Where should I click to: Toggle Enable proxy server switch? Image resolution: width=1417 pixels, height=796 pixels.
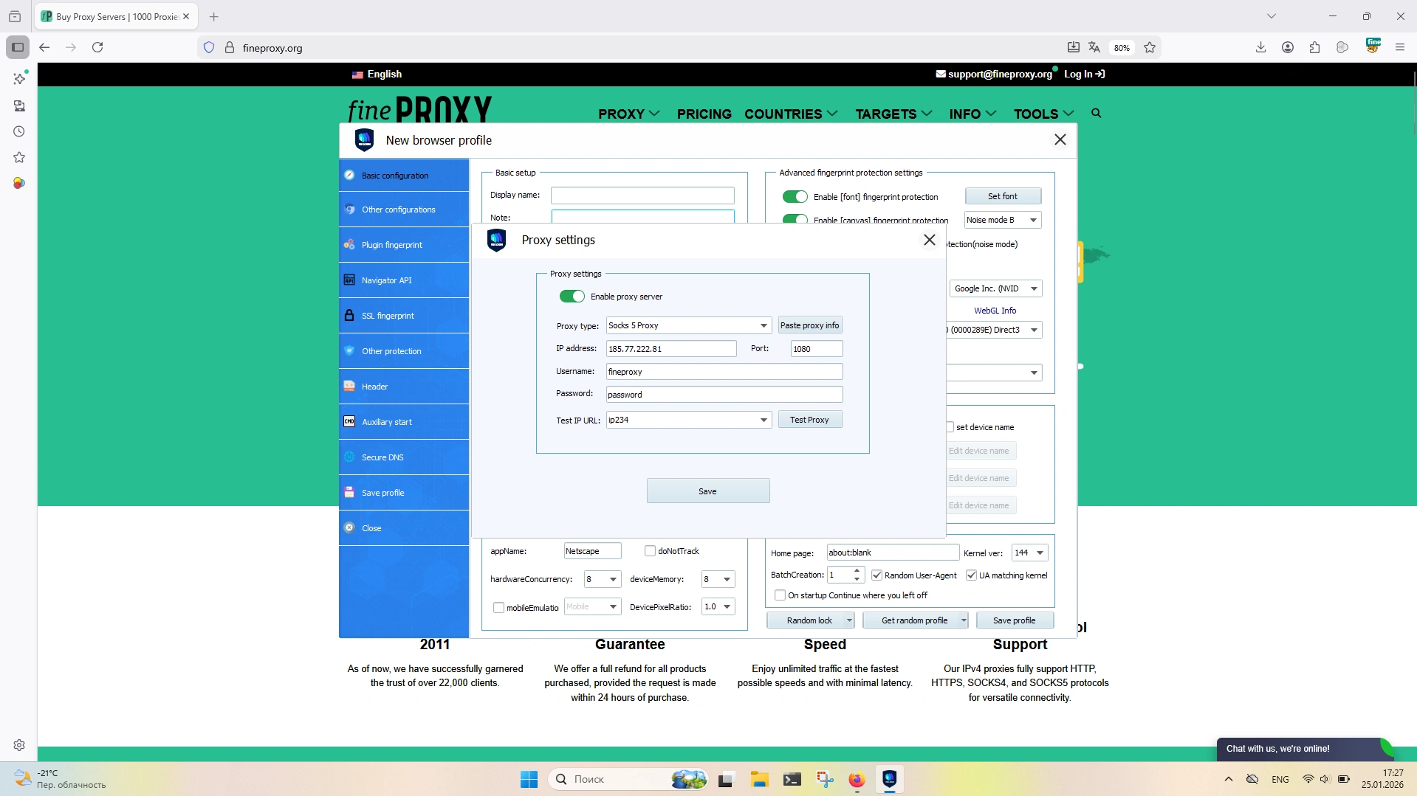click(572, 297)
